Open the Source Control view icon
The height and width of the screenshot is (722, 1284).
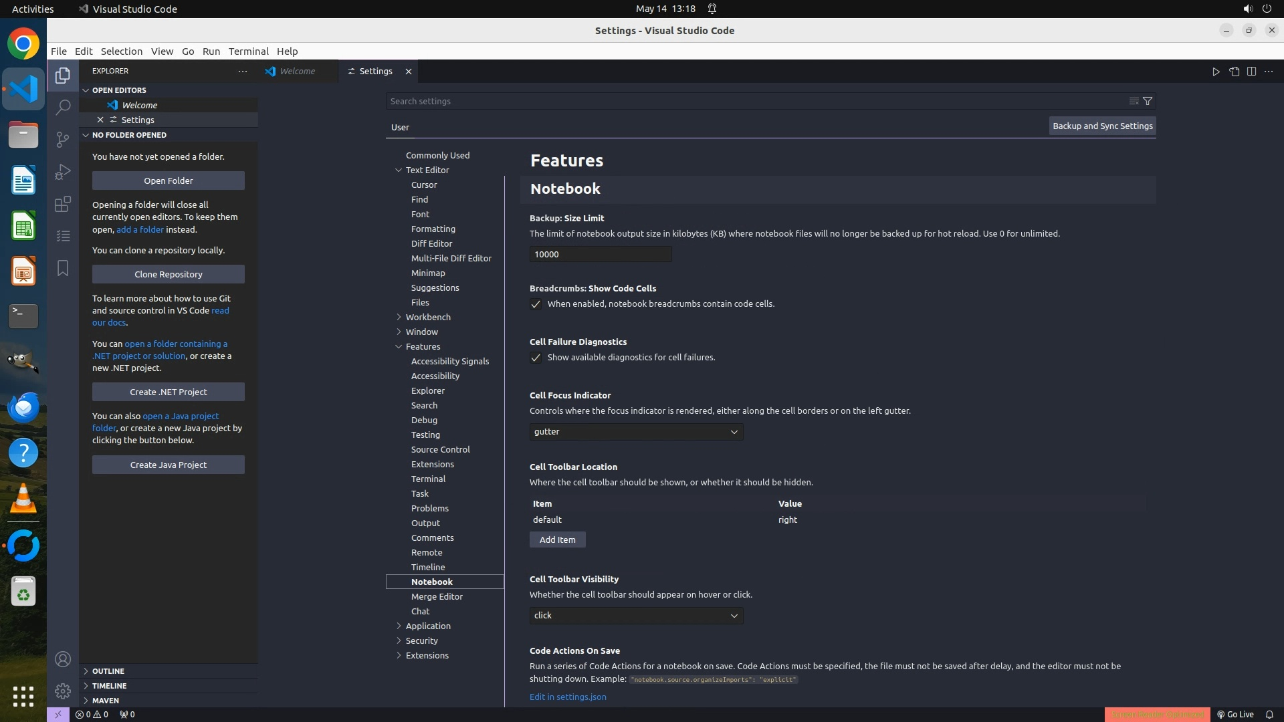(63, 139)
